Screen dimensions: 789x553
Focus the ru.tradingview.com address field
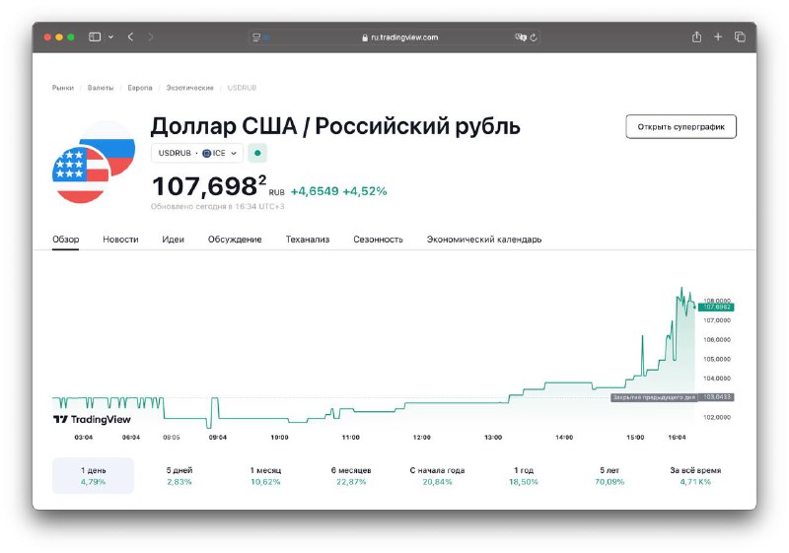click(394, 37)
